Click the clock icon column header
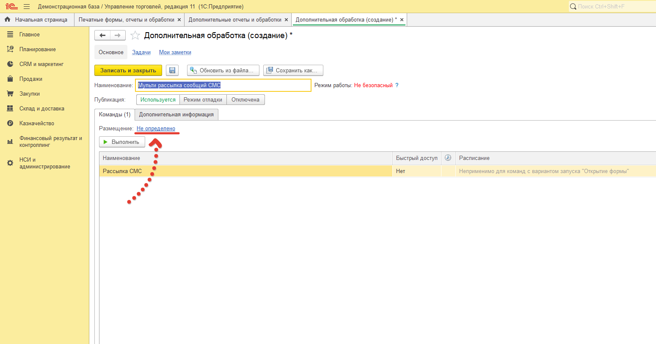The image size is (656, 344). coord(448,158)
